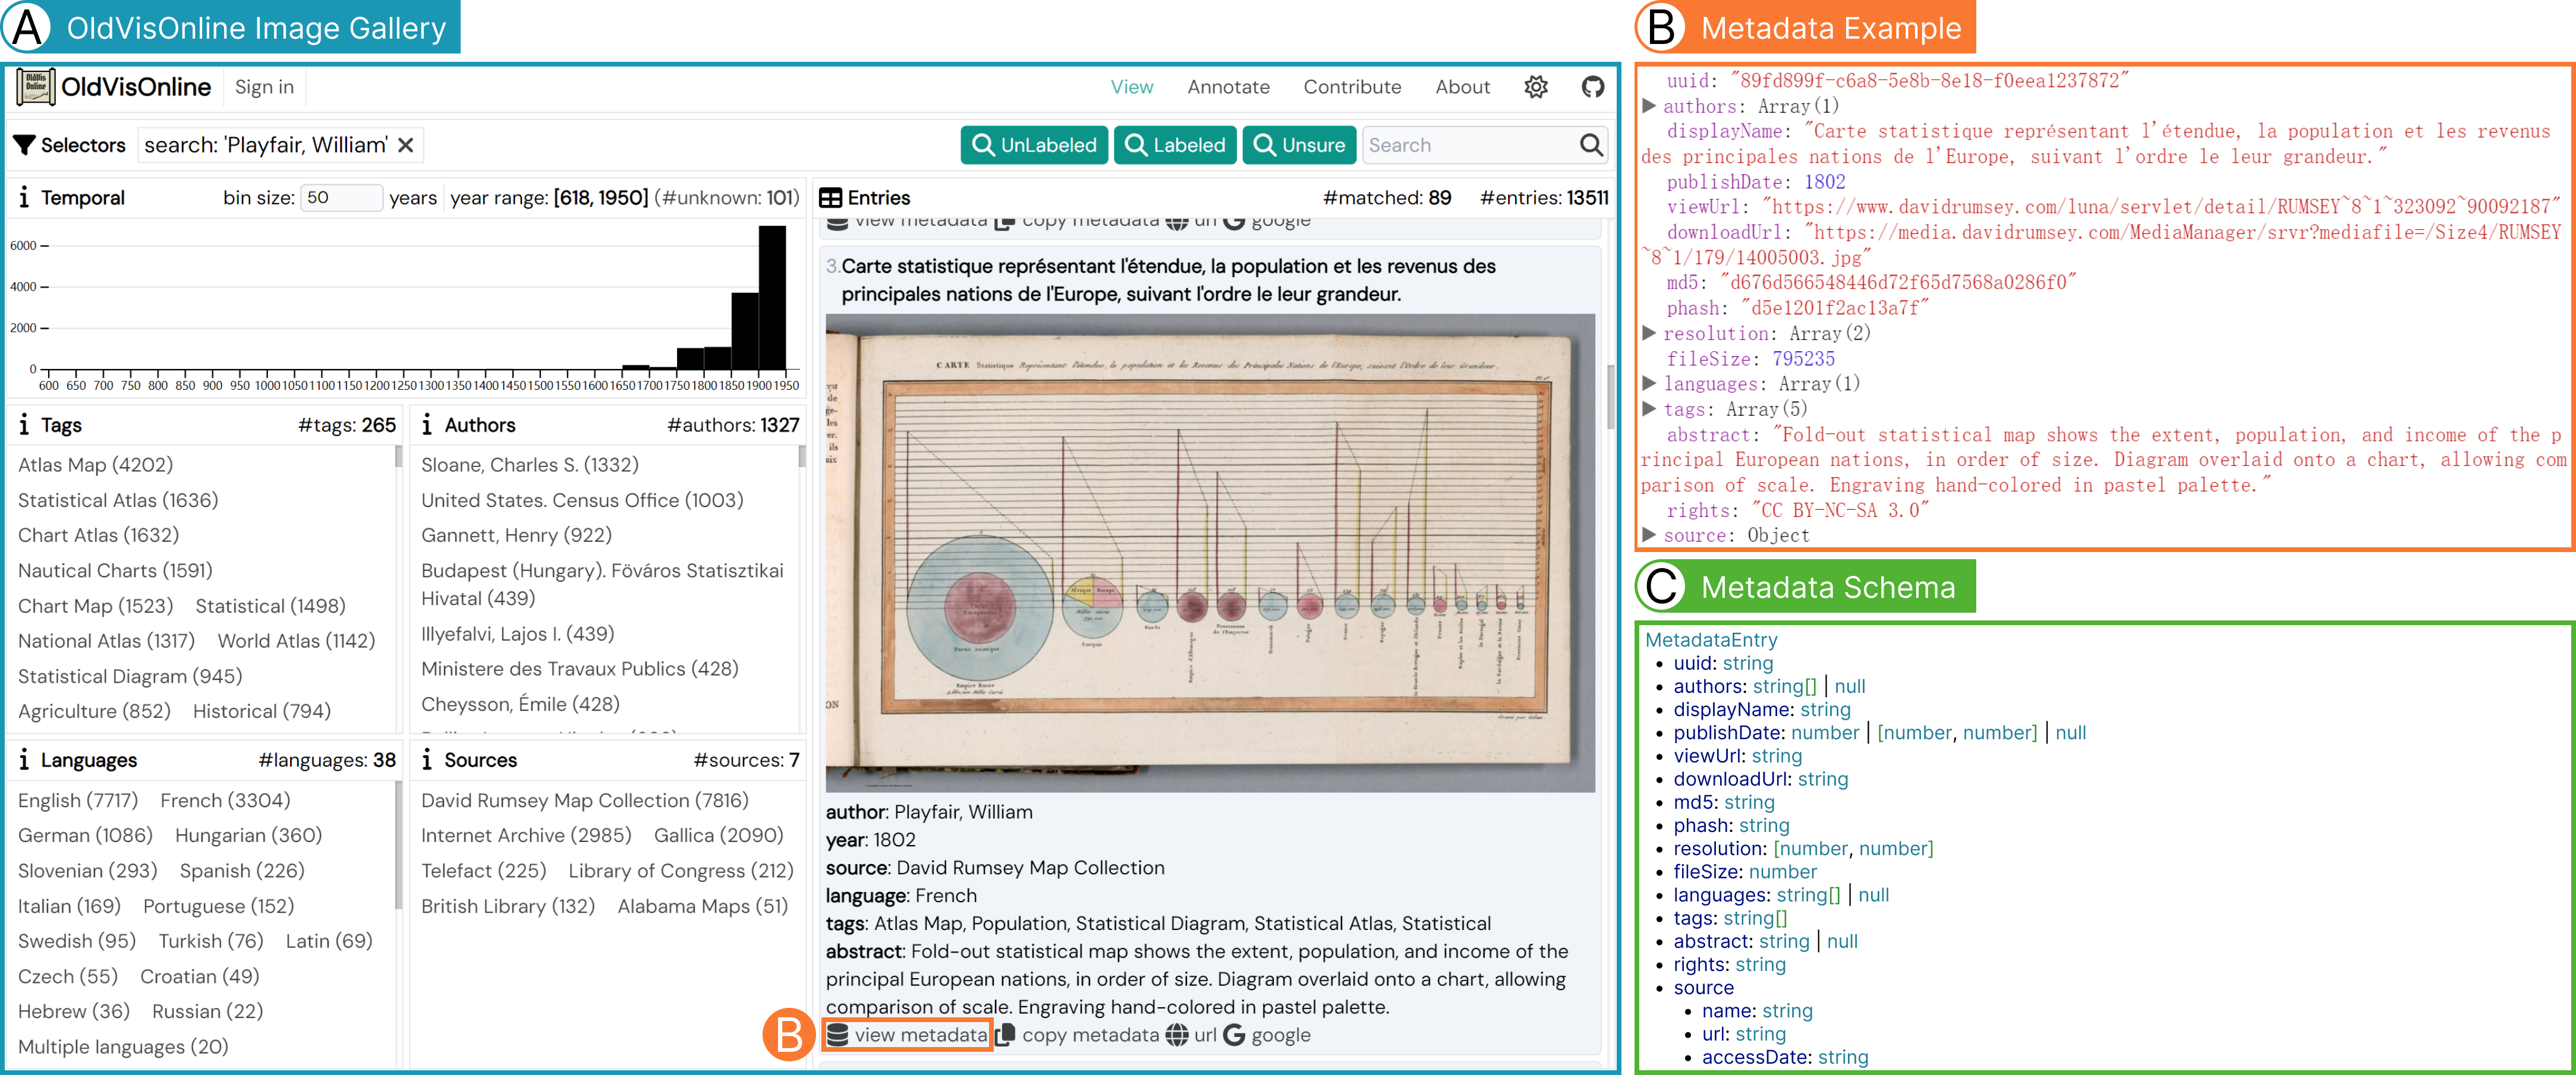
Task: Open the About menu item
Action: 1462,87
